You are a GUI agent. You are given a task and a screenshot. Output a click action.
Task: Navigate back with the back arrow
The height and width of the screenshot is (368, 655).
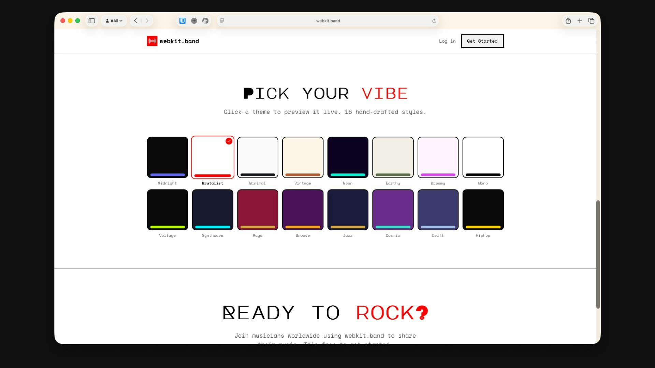(135, 20)
